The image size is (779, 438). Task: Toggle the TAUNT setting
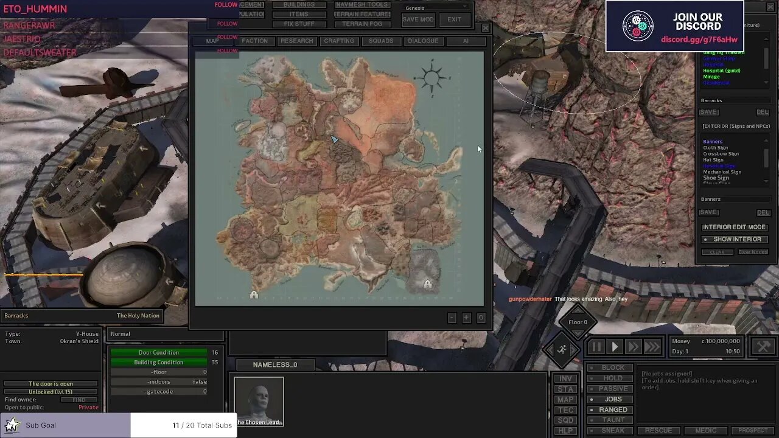coord(609,420)
